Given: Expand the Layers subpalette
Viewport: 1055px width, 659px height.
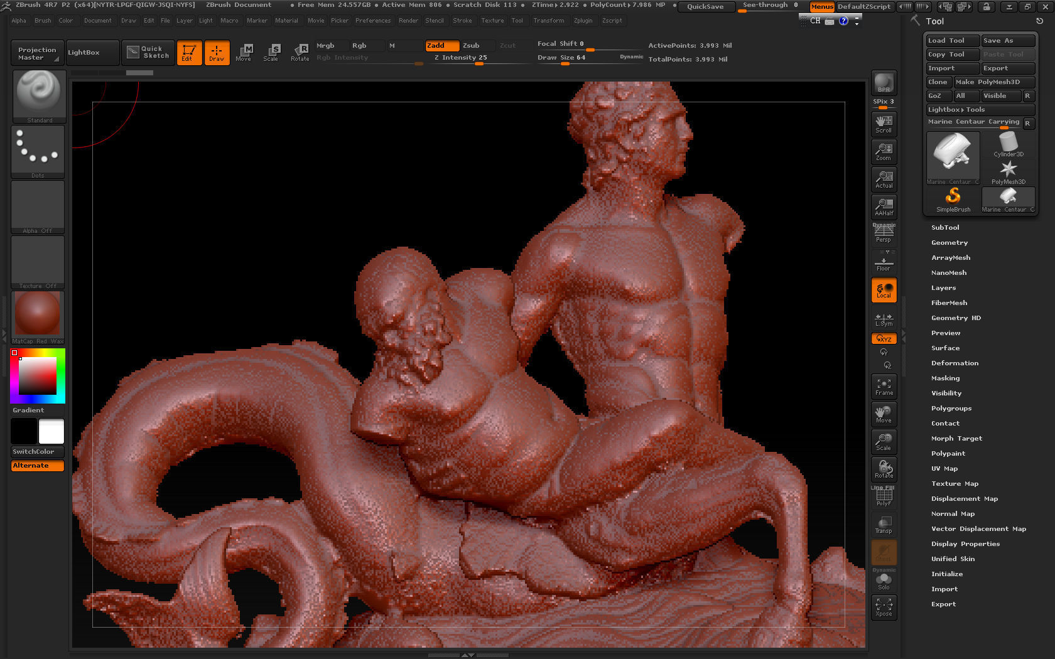Looking at the screenshot, I should [x=944, y=288].
